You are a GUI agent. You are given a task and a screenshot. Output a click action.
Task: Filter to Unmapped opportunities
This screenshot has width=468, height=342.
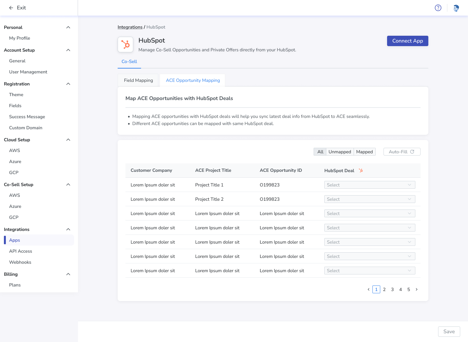click(340, 152)
